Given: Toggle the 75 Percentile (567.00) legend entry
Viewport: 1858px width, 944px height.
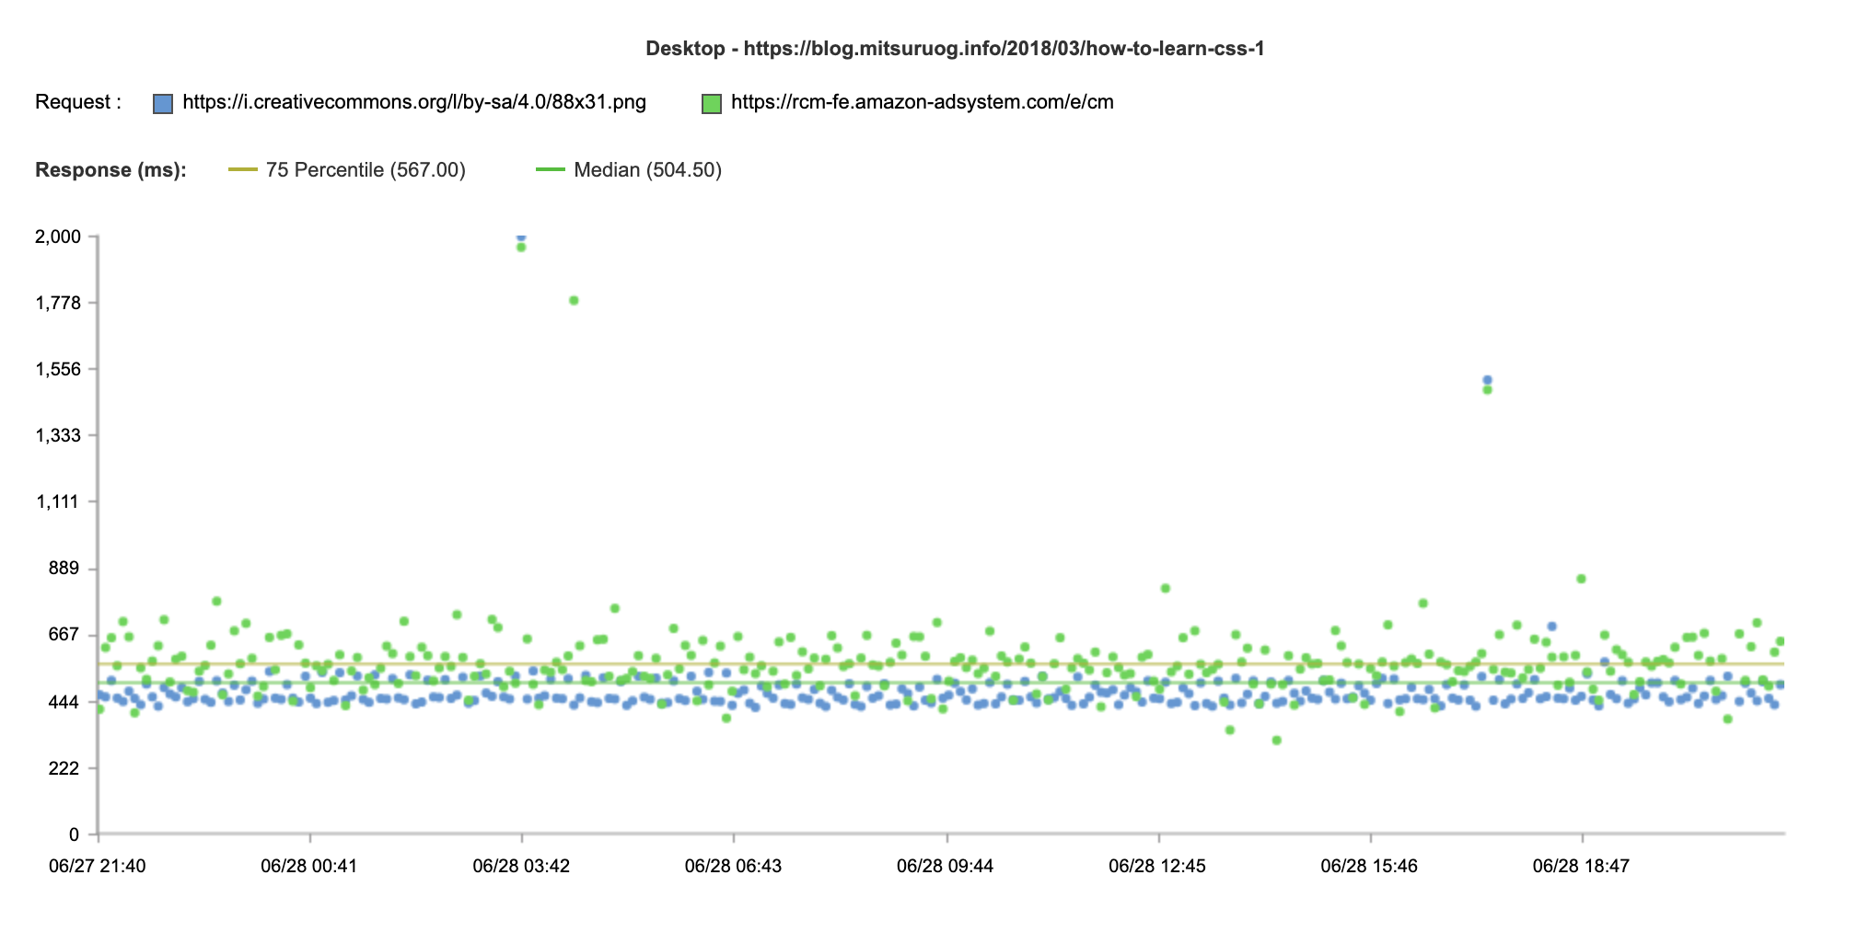Looking at the screenshot, I should coord(366,170).
